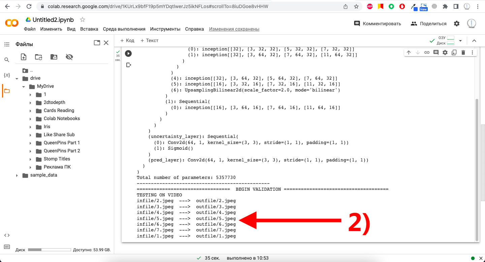Expand the QueenPins Part 2 folder

(30, 151)
